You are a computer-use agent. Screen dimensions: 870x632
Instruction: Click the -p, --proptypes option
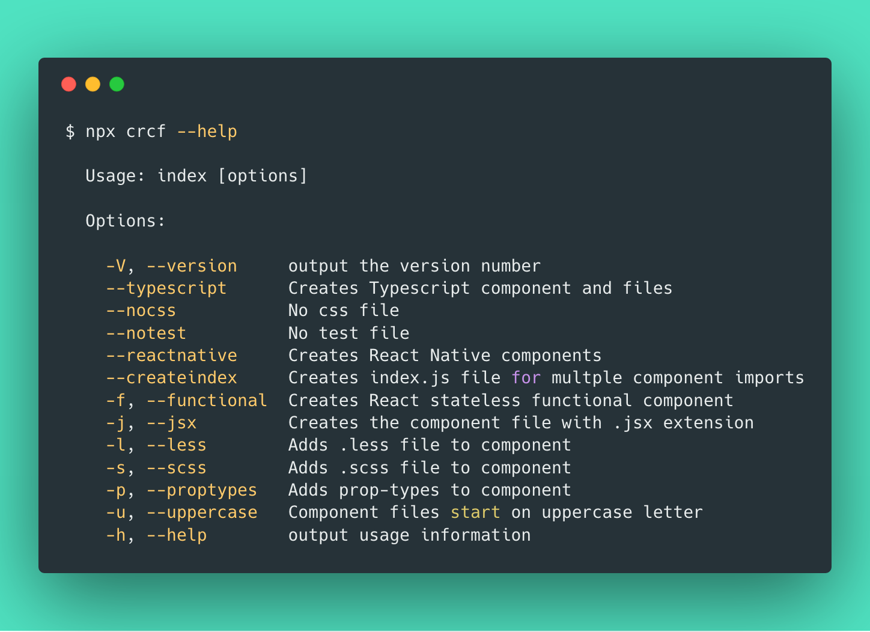point(181,490)
